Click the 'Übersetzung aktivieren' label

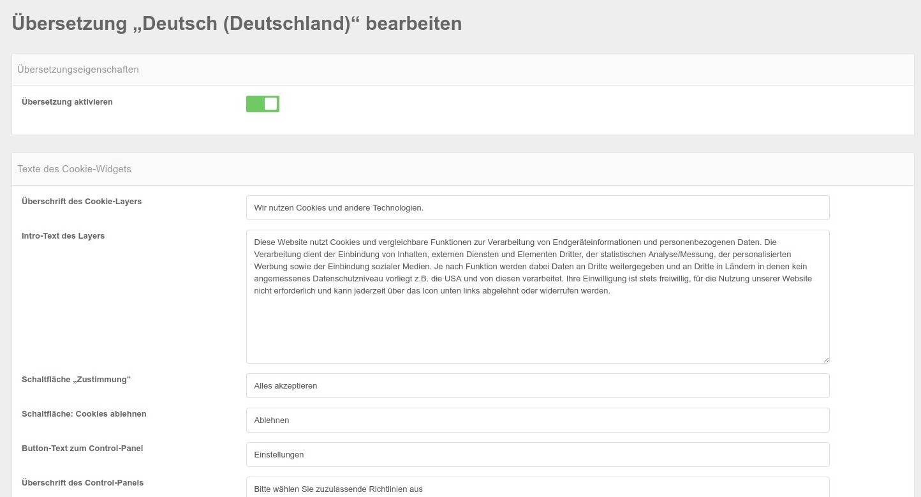pos(67,102)
